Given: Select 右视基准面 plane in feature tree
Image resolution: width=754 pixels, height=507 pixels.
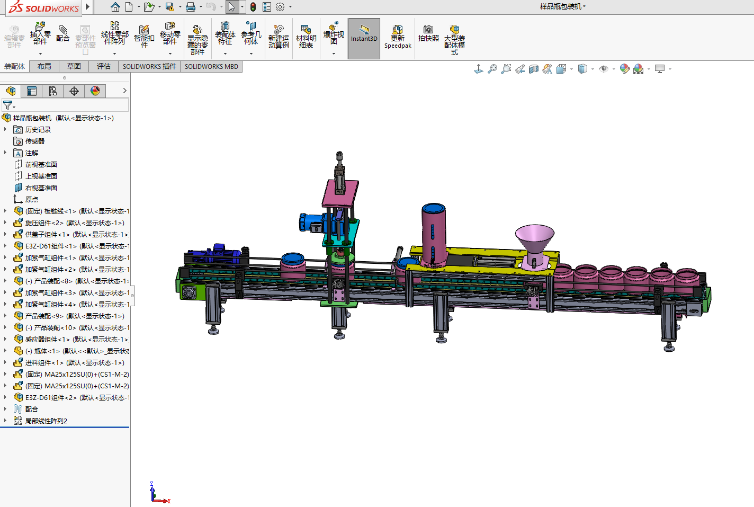Looking at the screenshot, I should point(41,188).
